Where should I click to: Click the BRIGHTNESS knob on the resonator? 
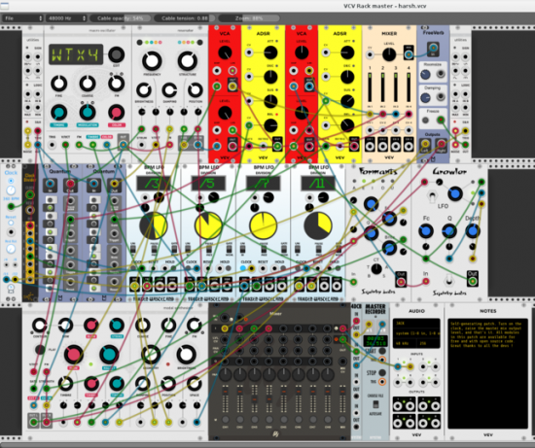(144, 90)
